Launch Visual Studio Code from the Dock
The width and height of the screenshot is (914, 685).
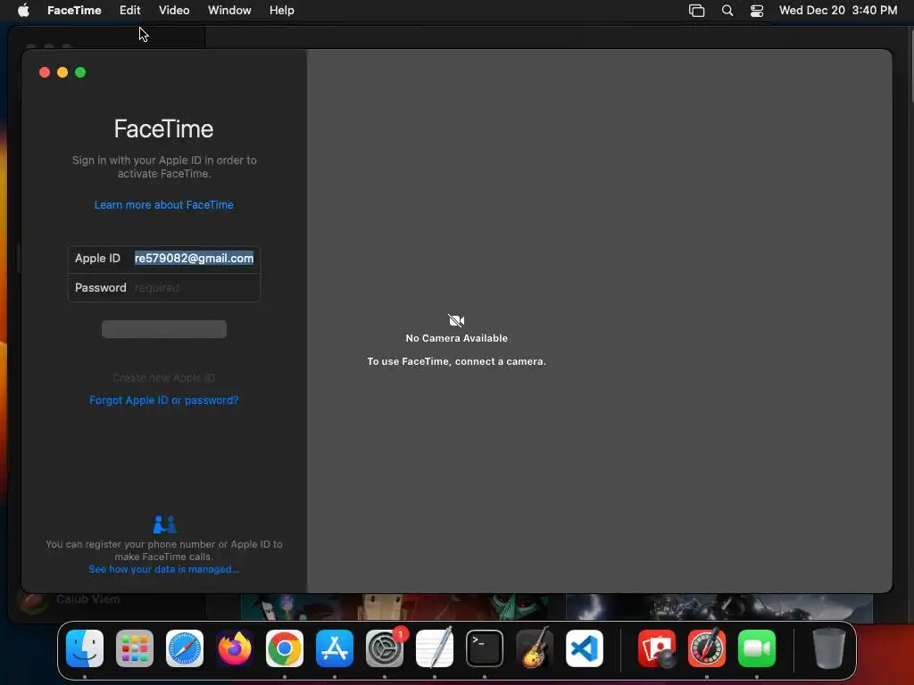(584, 648)
